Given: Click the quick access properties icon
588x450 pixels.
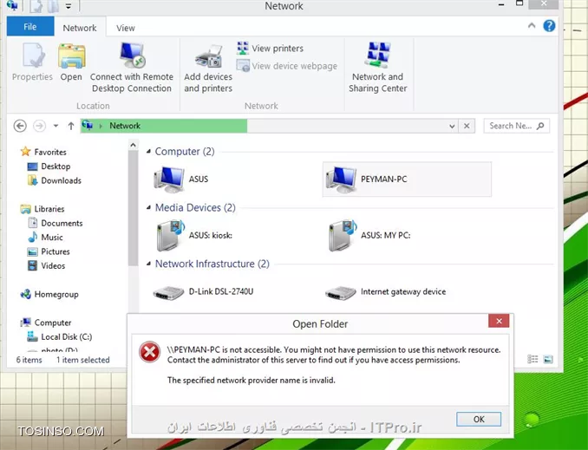Looking at the screenshot, I should [36, 5].
